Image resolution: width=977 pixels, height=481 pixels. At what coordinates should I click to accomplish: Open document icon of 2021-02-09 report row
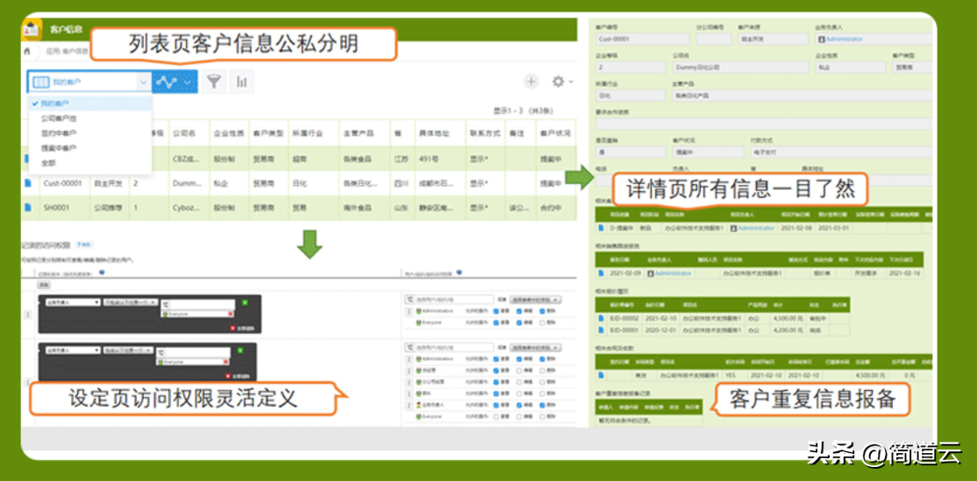click(x=601, y=273)
